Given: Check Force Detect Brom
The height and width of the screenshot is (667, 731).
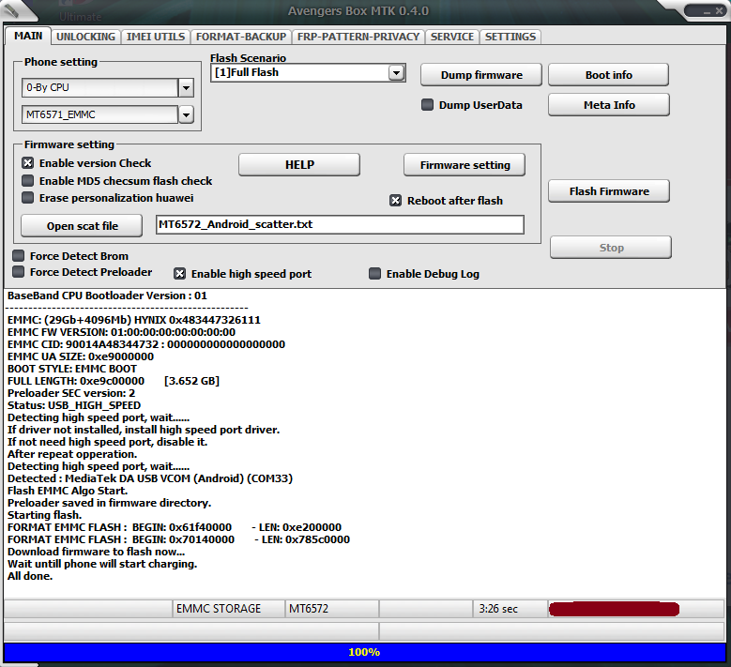Looking at the screenshot, I should [18, 256].
